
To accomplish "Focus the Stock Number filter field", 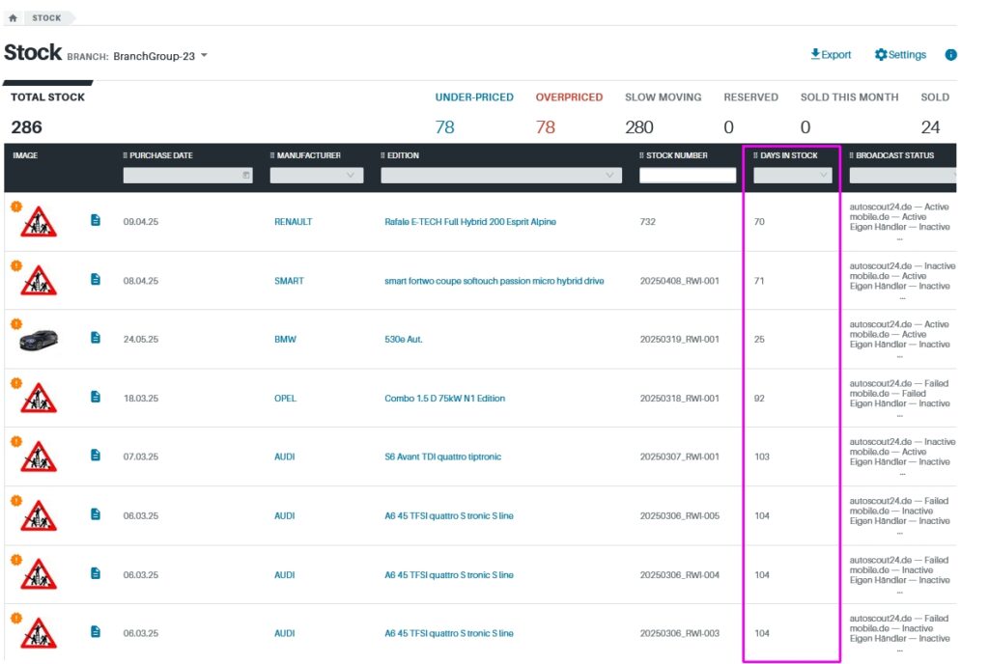I will coord(687,176).
